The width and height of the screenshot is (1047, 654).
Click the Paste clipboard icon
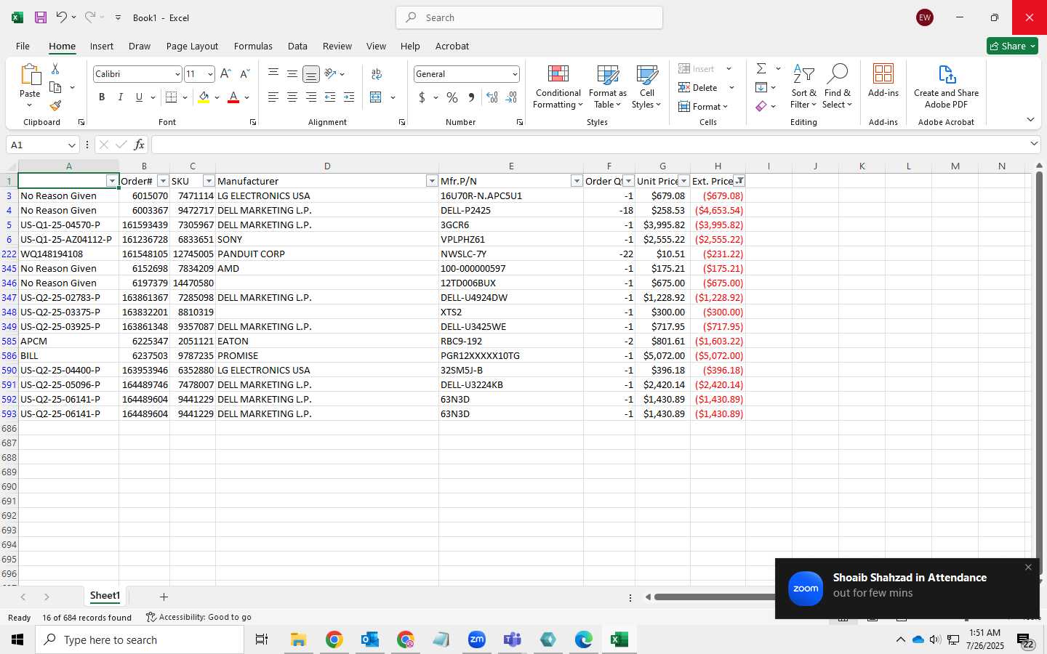30,75
